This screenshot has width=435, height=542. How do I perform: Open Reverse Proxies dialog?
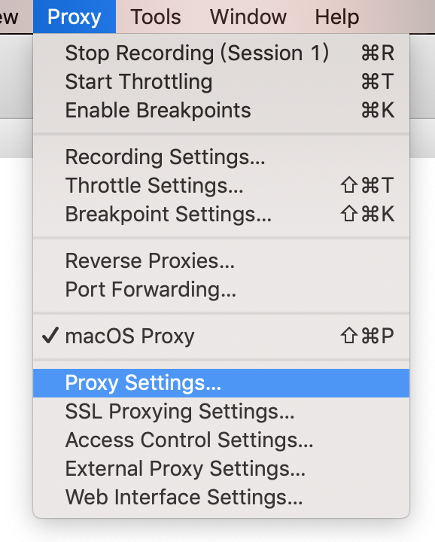tap(221, 260)
